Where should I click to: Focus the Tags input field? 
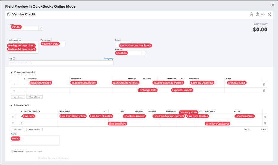click(61, 63)
